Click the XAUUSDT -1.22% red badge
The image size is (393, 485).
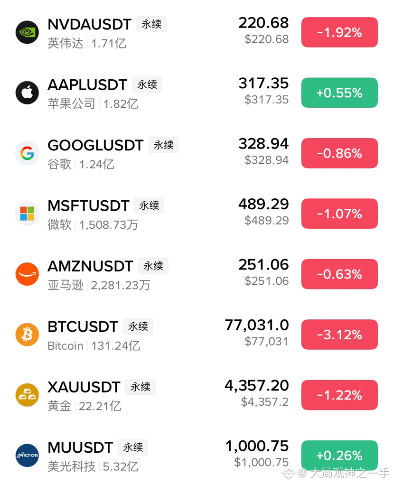[339, 395]
